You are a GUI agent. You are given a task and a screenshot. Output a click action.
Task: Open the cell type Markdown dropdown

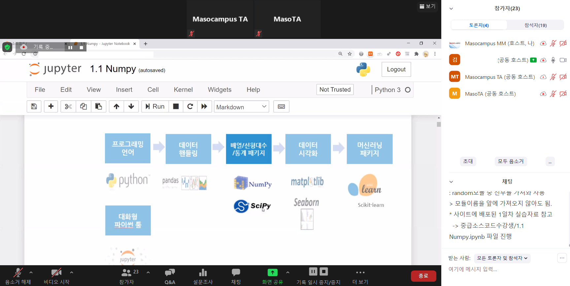pos(241,107)
